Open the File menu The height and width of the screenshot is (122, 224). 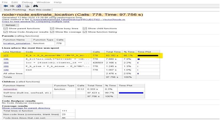(x=4, y=2)
